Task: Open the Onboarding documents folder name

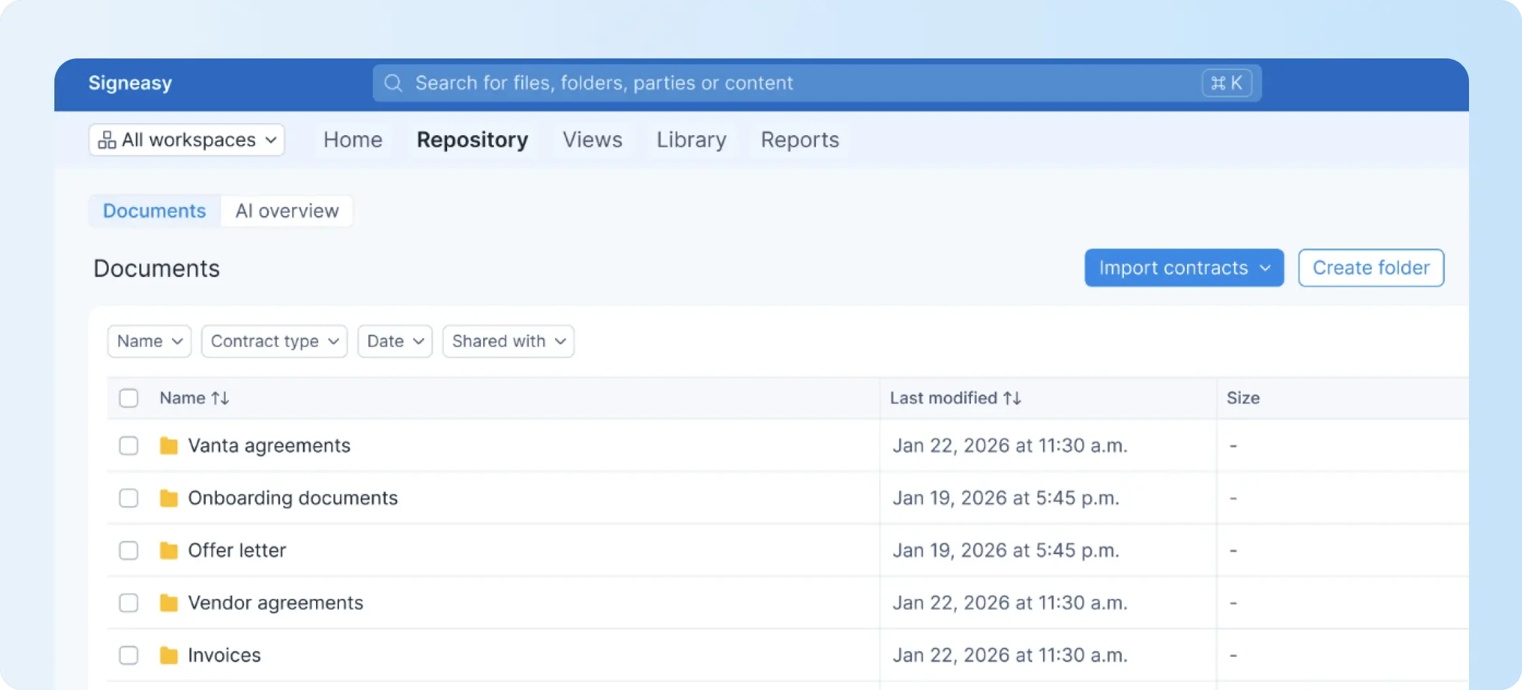Action: point(293,498)
